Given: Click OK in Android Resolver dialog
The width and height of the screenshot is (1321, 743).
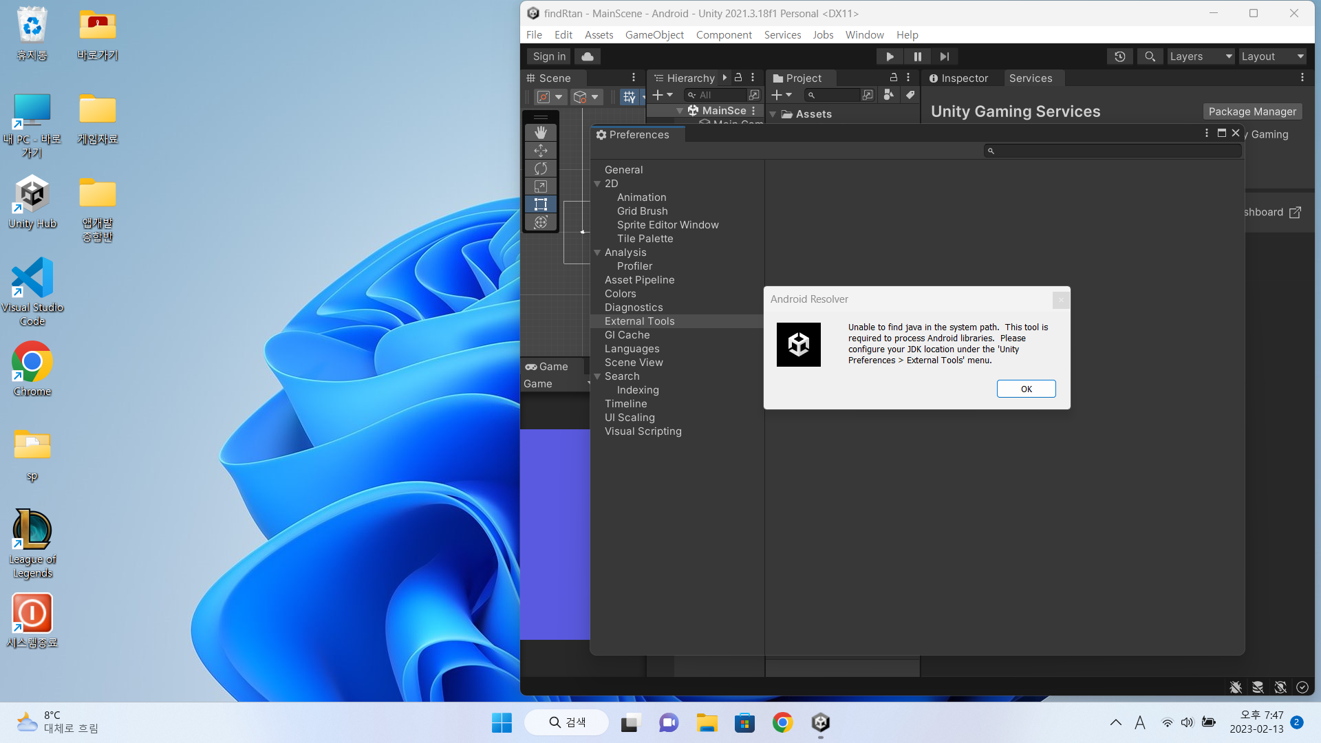Looking at the screenshot, I should pyautogui.click(x=1026, y=389).
